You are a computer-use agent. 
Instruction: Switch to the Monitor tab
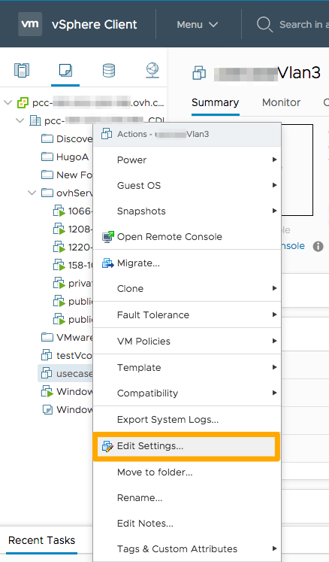point(281,102)
